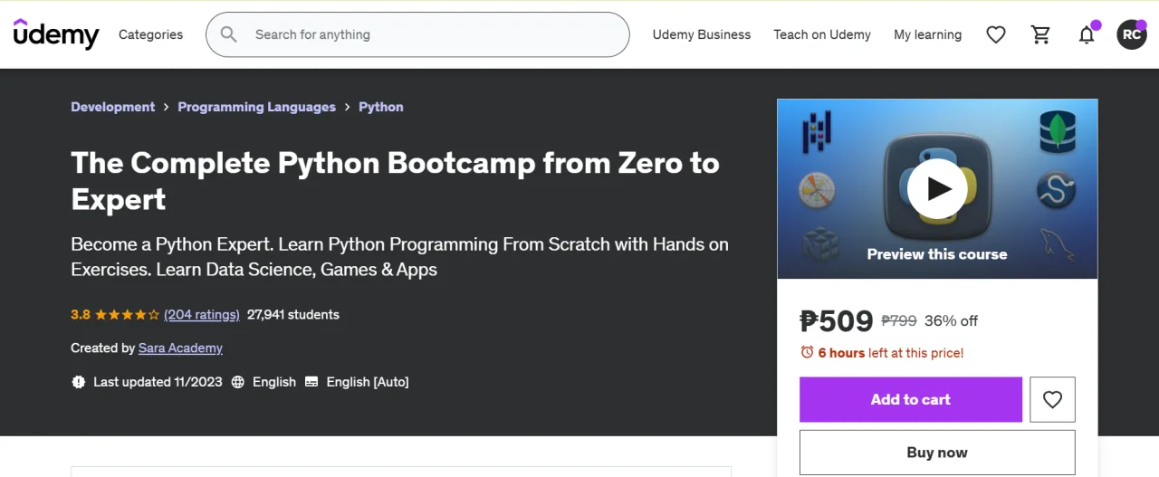Open Sara Academy instructor link
This screenshot has height=477, width=1159.
[180, 348]
